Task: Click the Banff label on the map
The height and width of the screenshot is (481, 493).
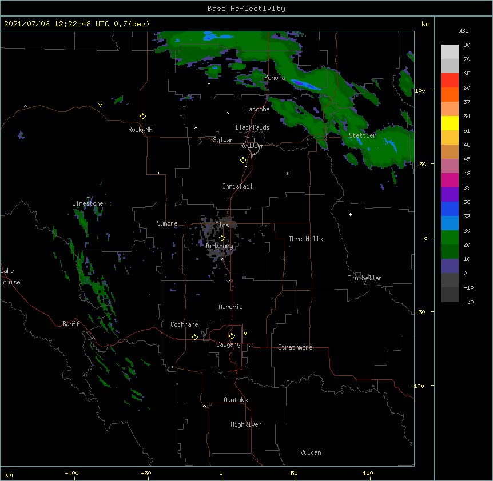Action: pyautogui.click(x=71, y=324)
